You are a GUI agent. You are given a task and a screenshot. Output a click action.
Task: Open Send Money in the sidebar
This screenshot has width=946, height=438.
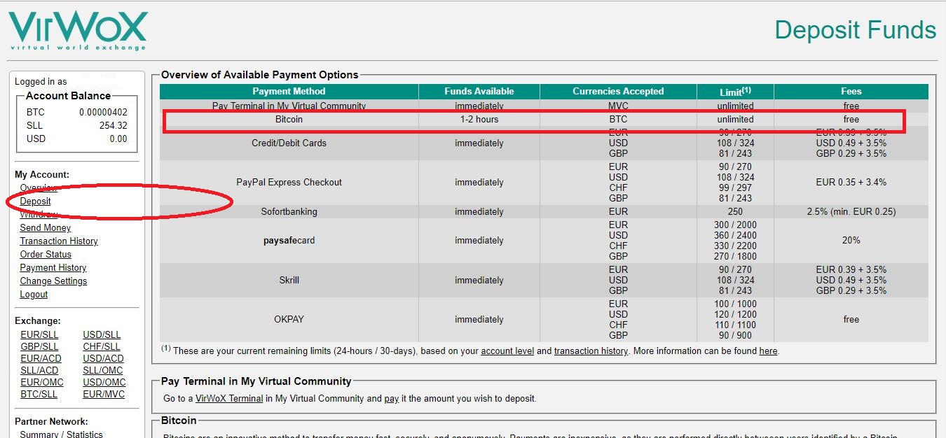click(x=45, y=228)
